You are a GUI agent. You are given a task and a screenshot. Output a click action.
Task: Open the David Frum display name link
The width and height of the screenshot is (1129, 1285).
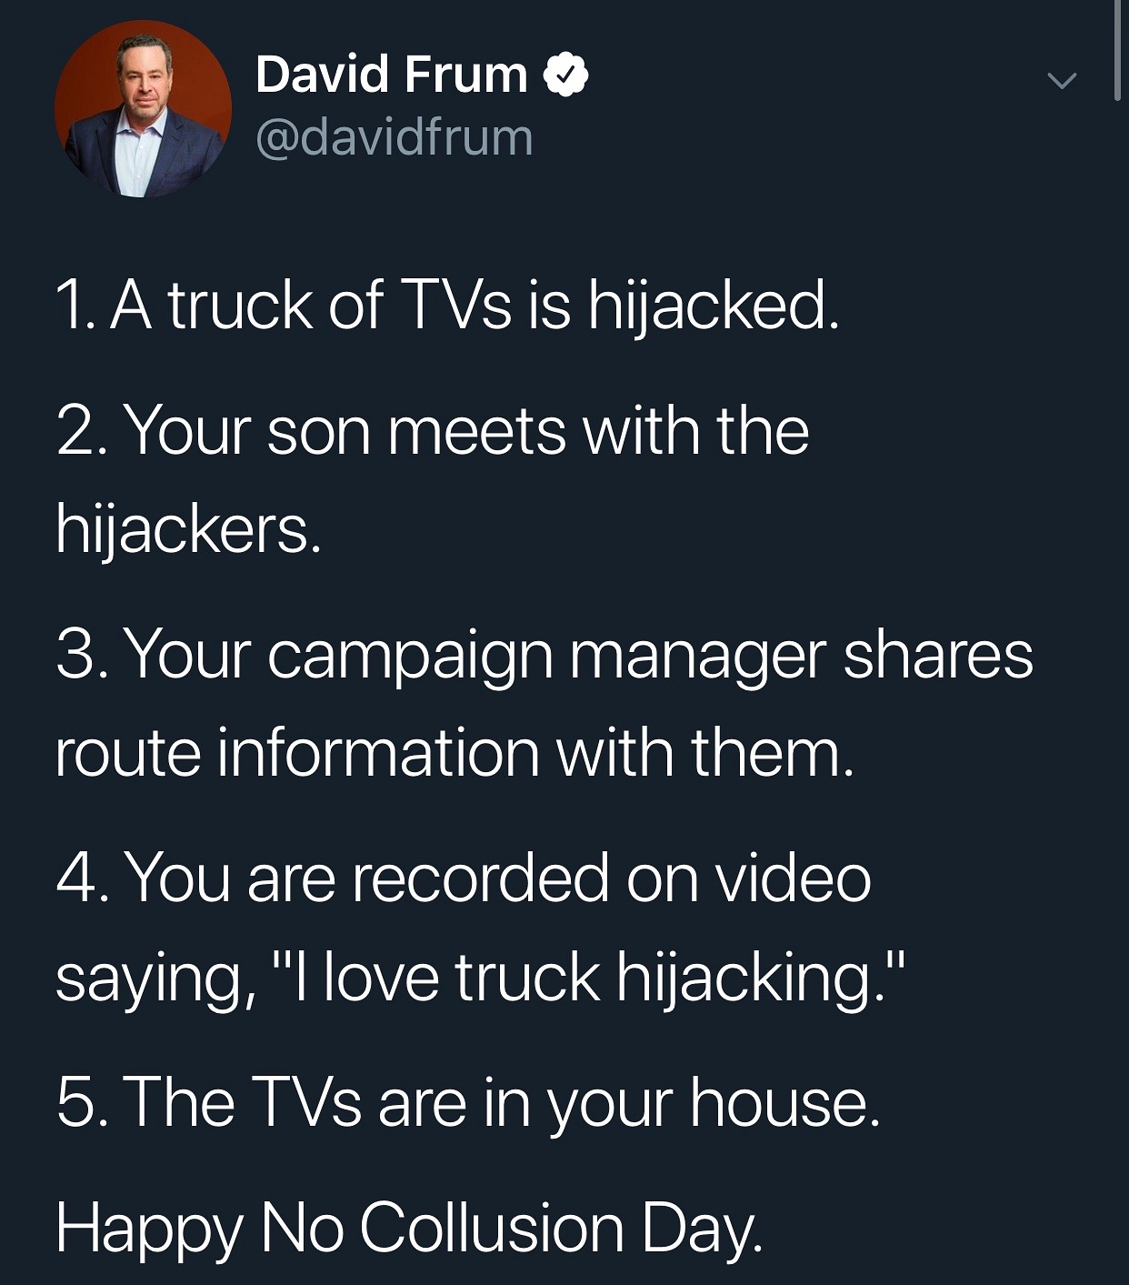(392, 75)
